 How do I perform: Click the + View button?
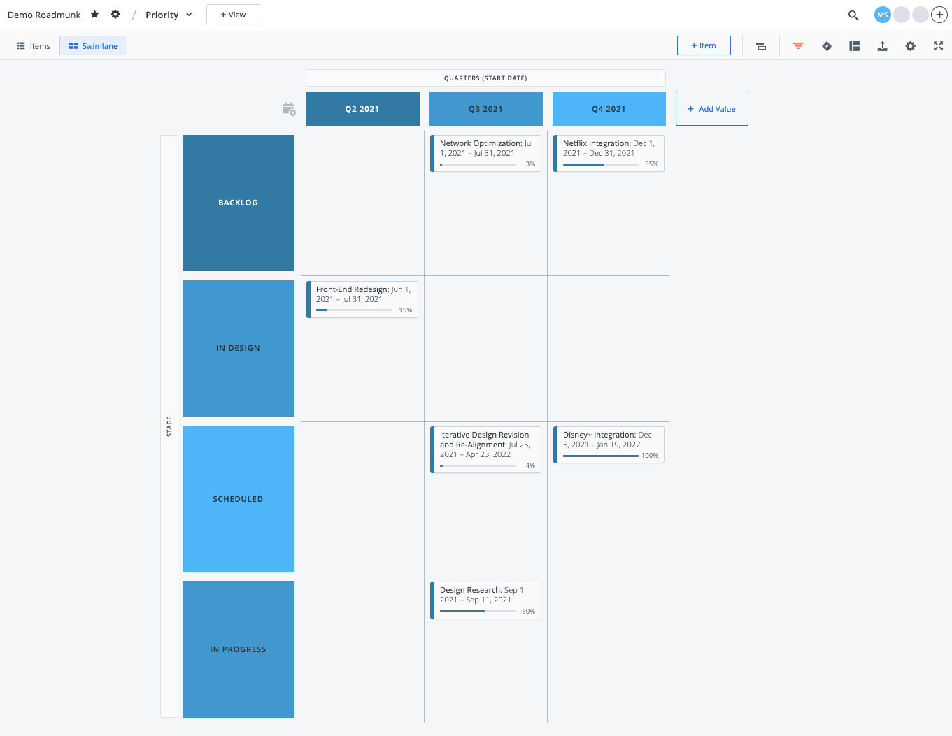(x=233, y=15)
